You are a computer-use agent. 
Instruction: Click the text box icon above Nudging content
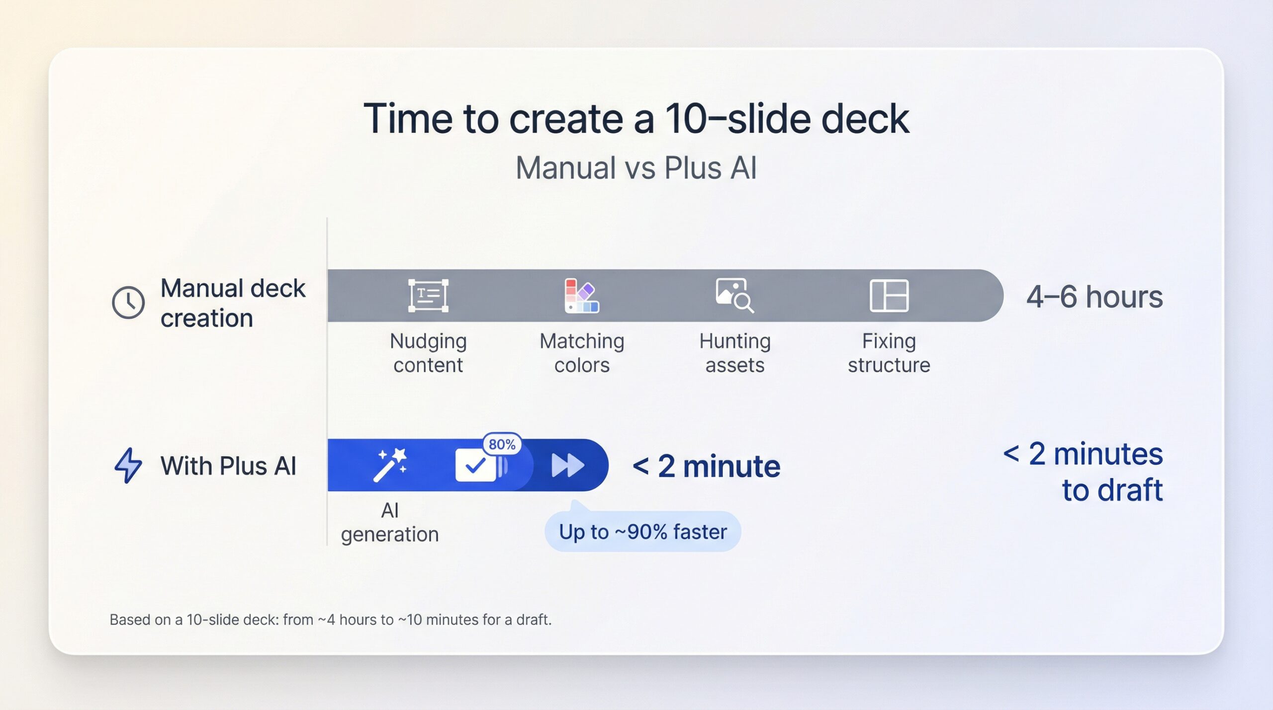(x=428, y=296)
